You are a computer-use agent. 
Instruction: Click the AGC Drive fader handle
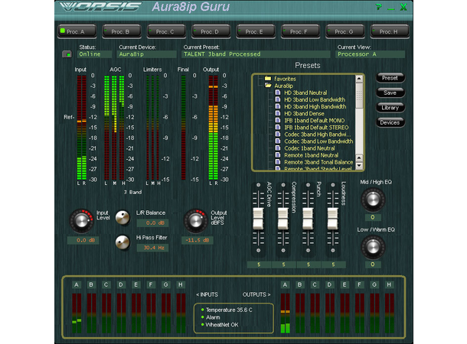(x=258, y=219)
